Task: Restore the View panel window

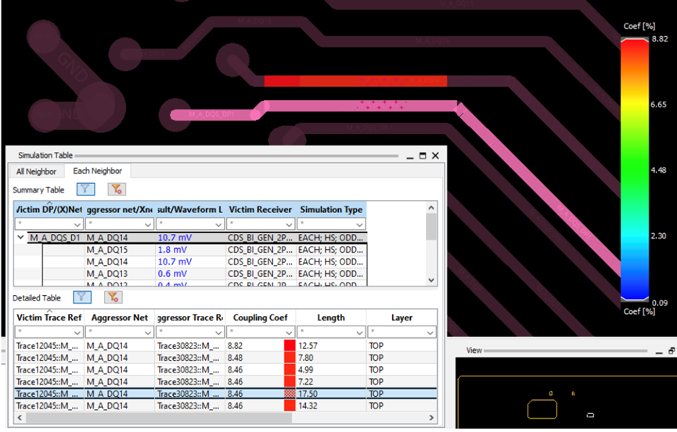Action: point(672,351)
